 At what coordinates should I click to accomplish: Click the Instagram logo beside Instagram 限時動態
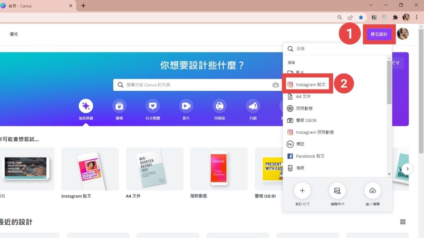pyautogui.click(x=290, y=132)
